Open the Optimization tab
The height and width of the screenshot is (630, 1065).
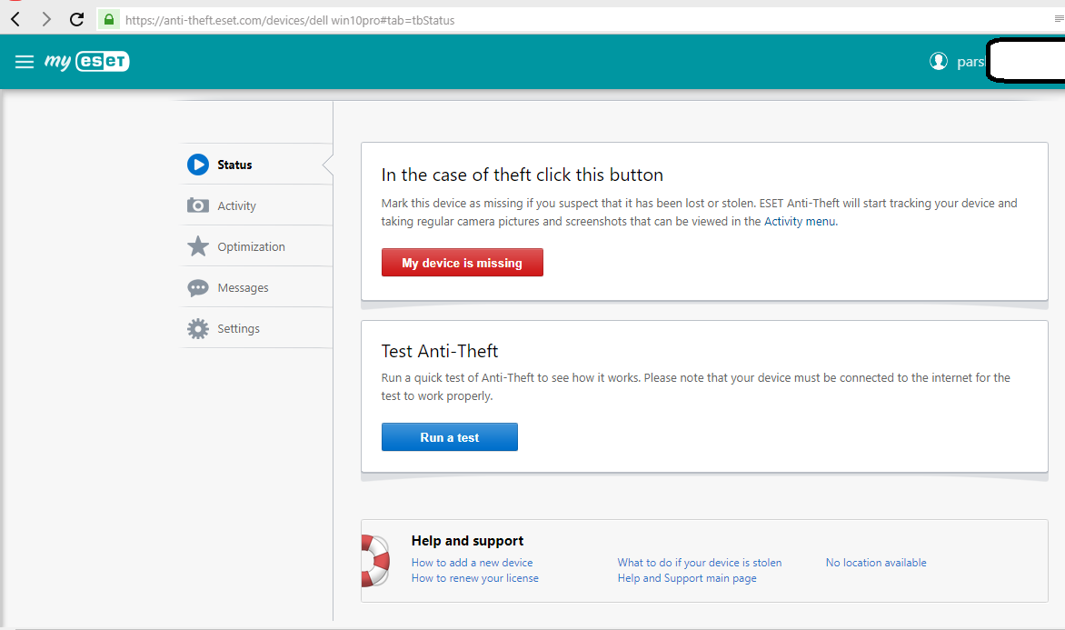tap(251, 247)
